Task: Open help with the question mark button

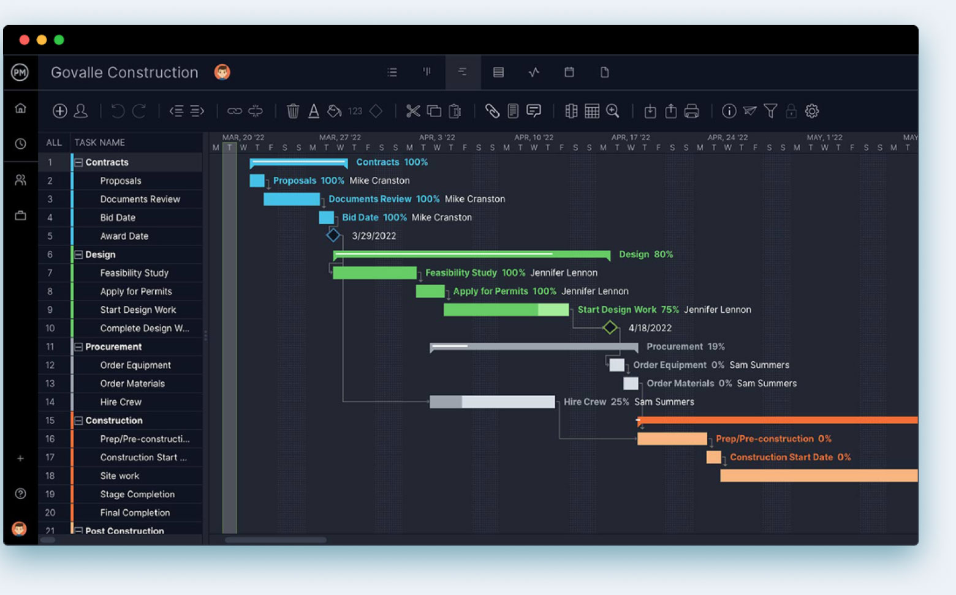Action: pyautogui.click(x=20, y=493)
